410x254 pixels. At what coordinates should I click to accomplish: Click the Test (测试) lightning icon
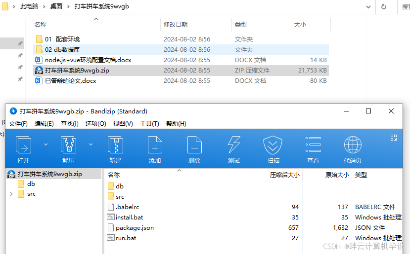(x=234, y=145)
